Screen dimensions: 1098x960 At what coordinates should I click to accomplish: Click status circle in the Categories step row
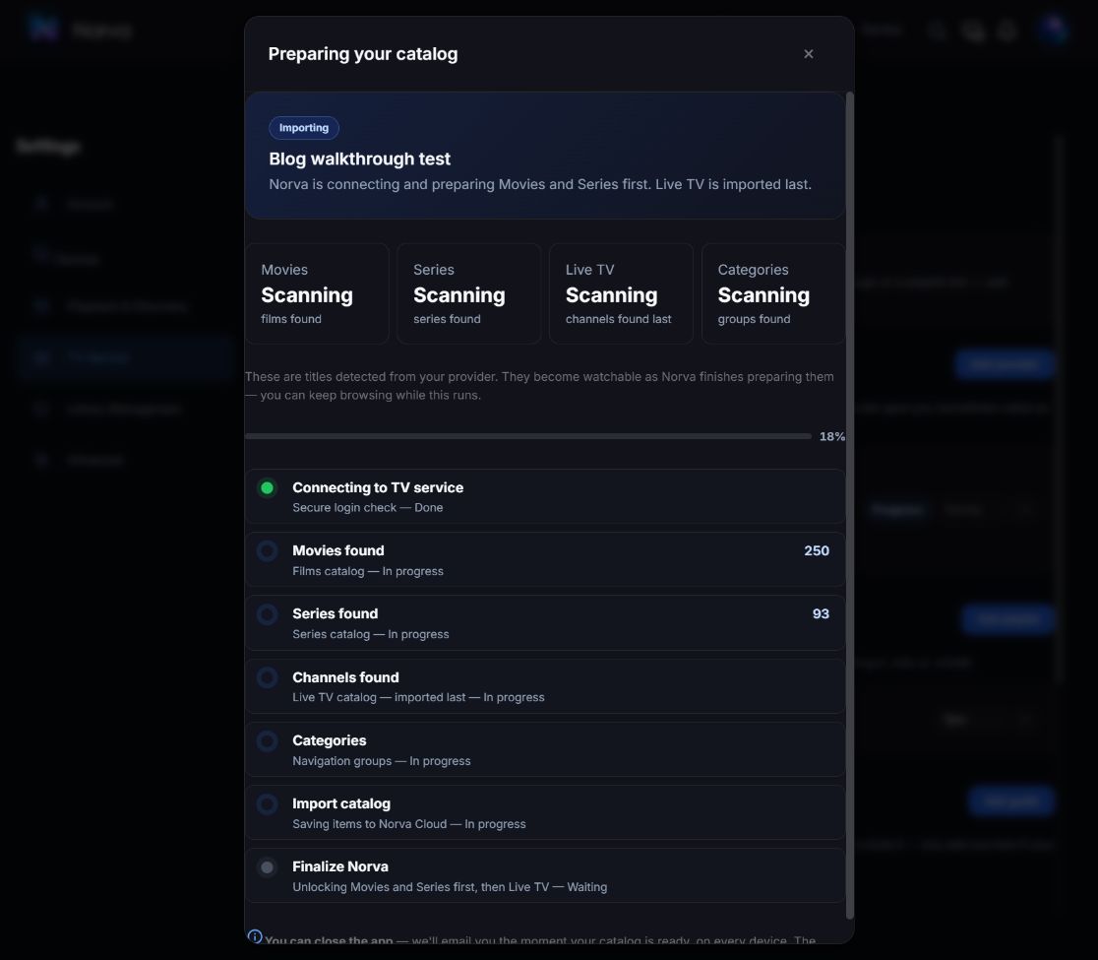click(267, 740)
